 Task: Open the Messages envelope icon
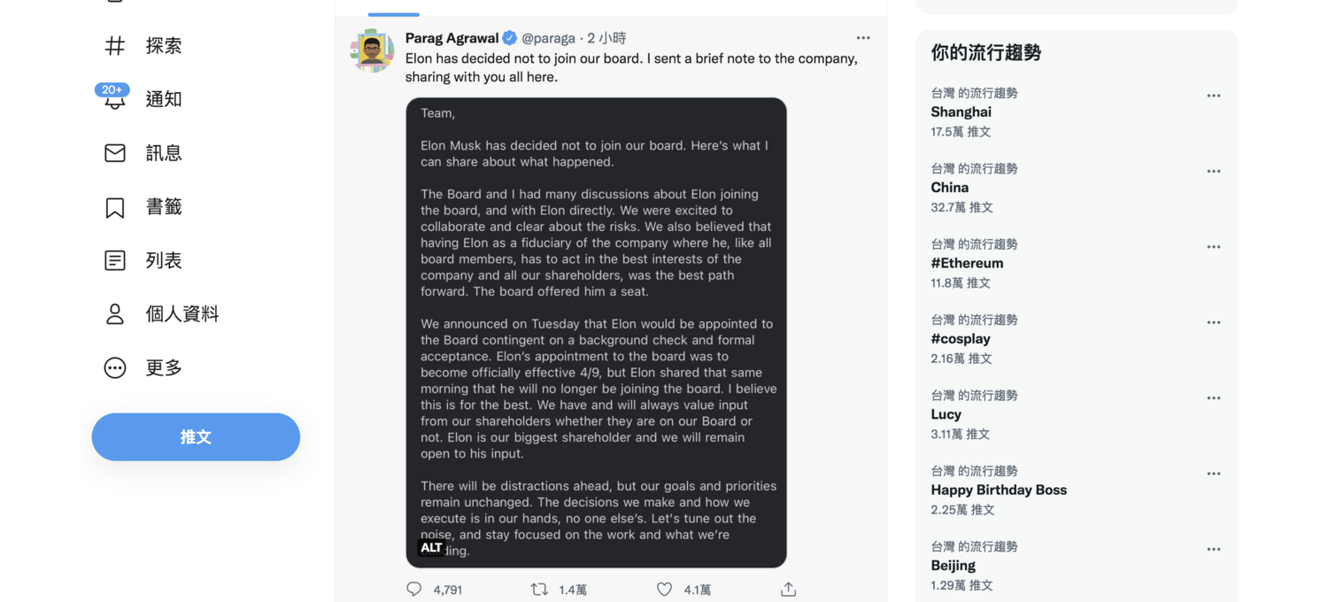click(115, 153)
